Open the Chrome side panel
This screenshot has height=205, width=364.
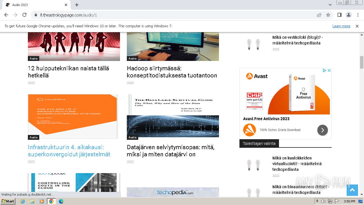point(339,15)
